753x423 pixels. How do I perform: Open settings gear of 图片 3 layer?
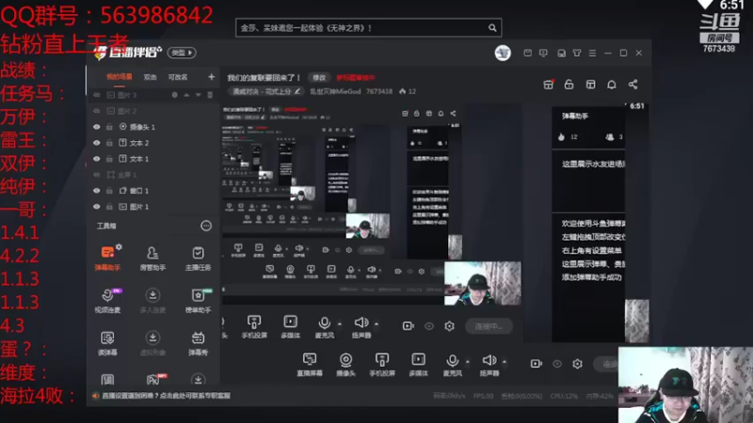[174, 95]
